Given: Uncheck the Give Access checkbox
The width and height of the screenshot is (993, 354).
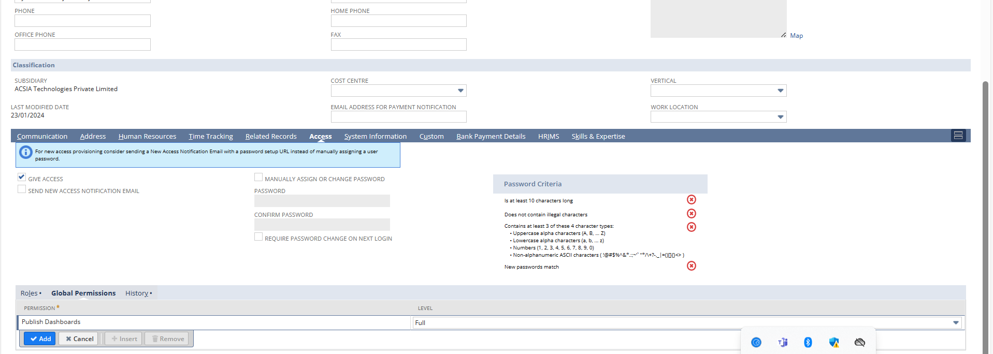Looking at the screenshot, I should click(x=22, y=177).
